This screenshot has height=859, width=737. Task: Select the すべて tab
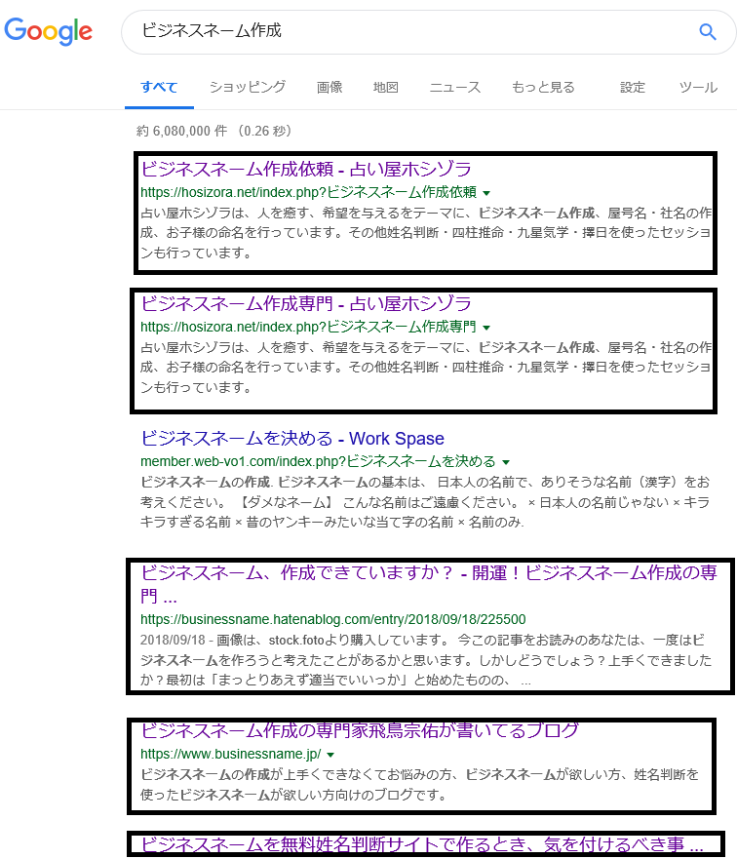pyautogui.click(x=159, y=87)
